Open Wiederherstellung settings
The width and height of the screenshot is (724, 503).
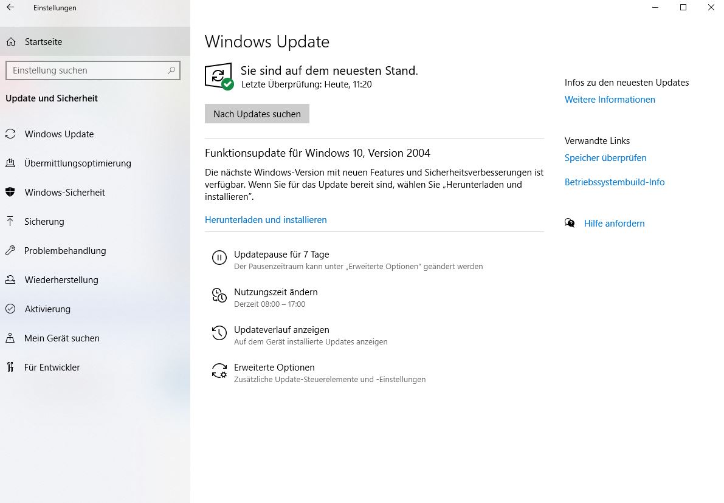[95, 279]
